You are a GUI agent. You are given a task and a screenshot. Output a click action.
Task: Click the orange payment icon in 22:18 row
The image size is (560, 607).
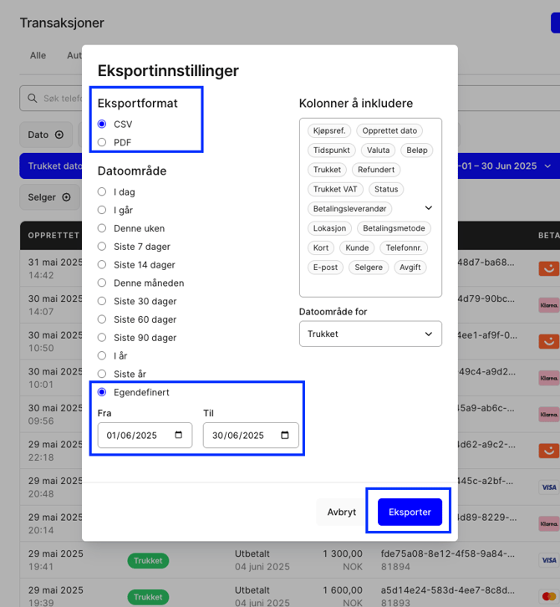(x=549, y=451)
